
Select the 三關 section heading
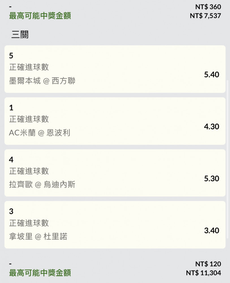click(20, 35)
